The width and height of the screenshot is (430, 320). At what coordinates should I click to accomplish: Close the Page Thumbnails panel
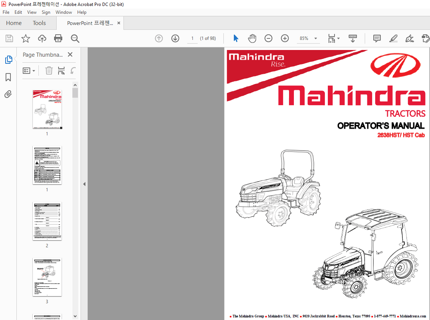tap(70, 54)
